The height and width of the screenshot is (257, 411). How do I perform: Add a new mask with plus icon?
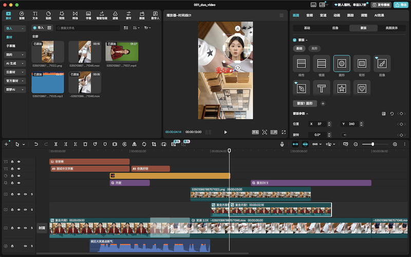pos(323,103)
